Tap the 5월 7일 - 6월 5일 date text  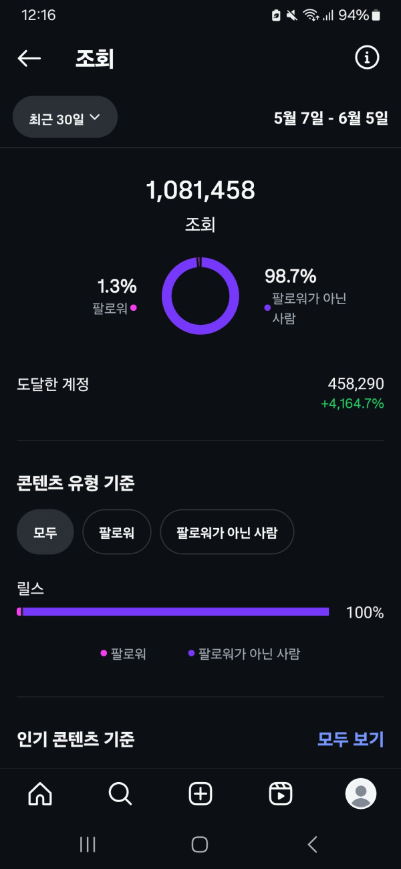(x=330, y=118)
